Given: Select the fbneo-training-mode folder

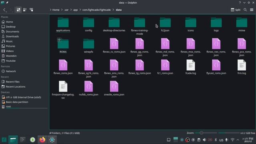Looking at the screenshot, I should [x=140, y=26].
